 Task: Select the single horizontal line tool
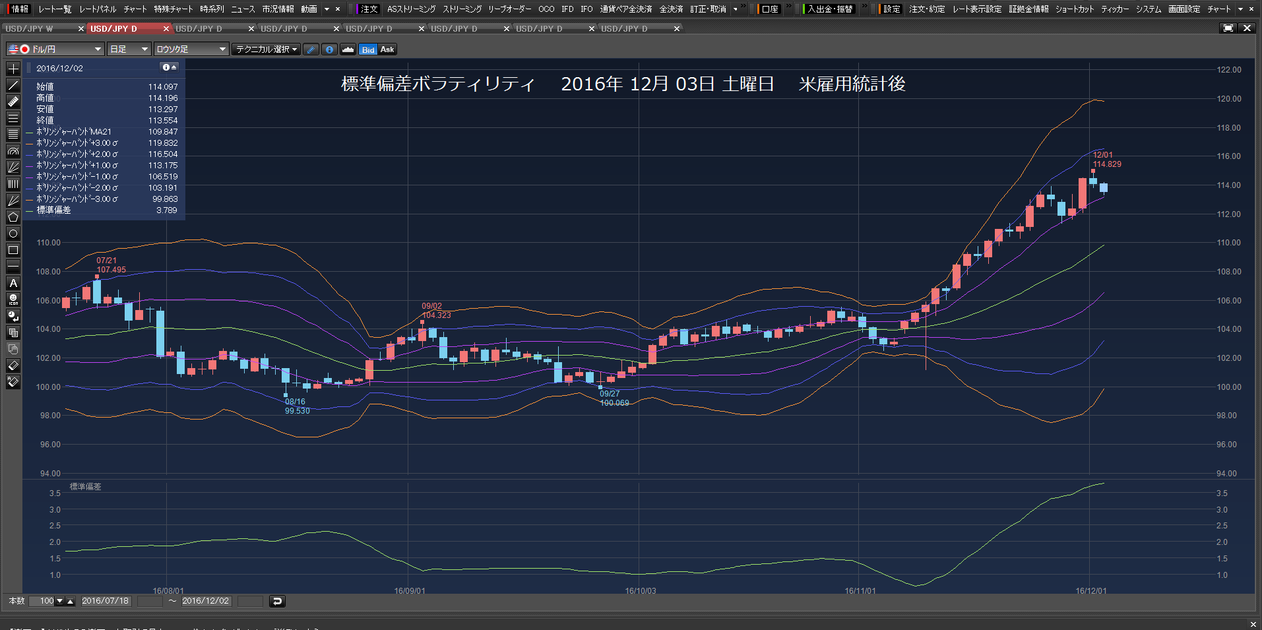13,267
